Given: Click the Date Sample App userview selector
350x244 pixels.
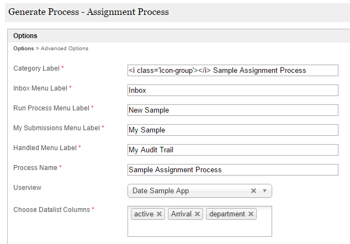Looking at the screenshot, I should 188,191.
